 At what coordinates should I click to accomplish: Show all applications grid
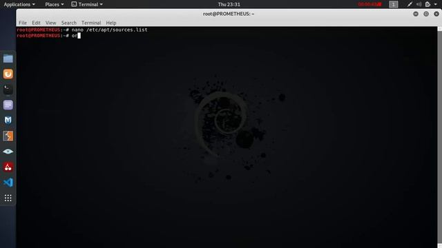click(x=8, y=198)
